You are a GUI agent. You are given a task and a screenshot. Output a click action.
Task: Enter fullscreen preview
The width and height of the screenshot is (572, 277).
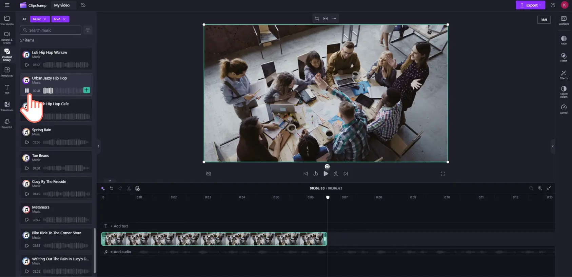(443, 174)
